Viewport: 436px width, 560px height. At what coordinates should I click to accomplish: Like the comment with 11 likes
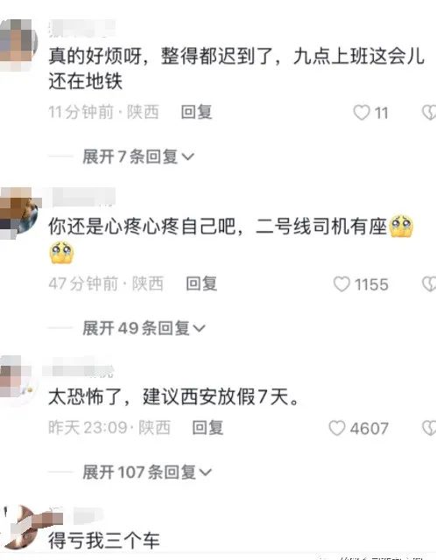pyautogui.click(x=362, y=113)
